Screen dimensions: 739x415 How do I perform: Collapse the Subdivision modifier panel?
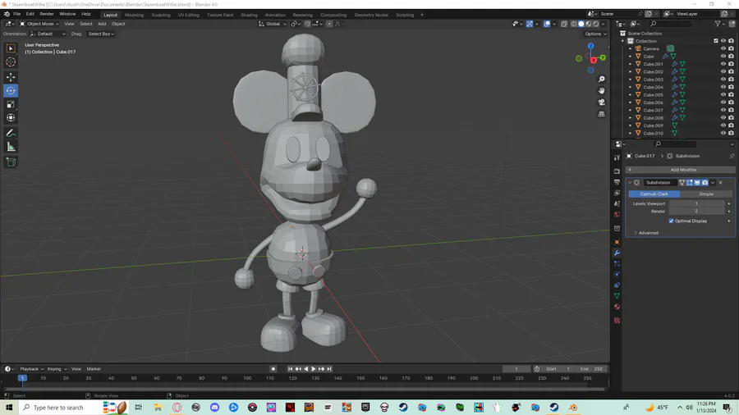tap(630, 183)
